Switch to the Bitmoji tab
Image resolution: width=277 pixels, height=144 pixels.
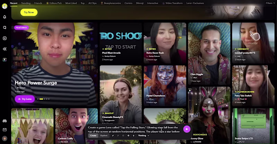140,3
